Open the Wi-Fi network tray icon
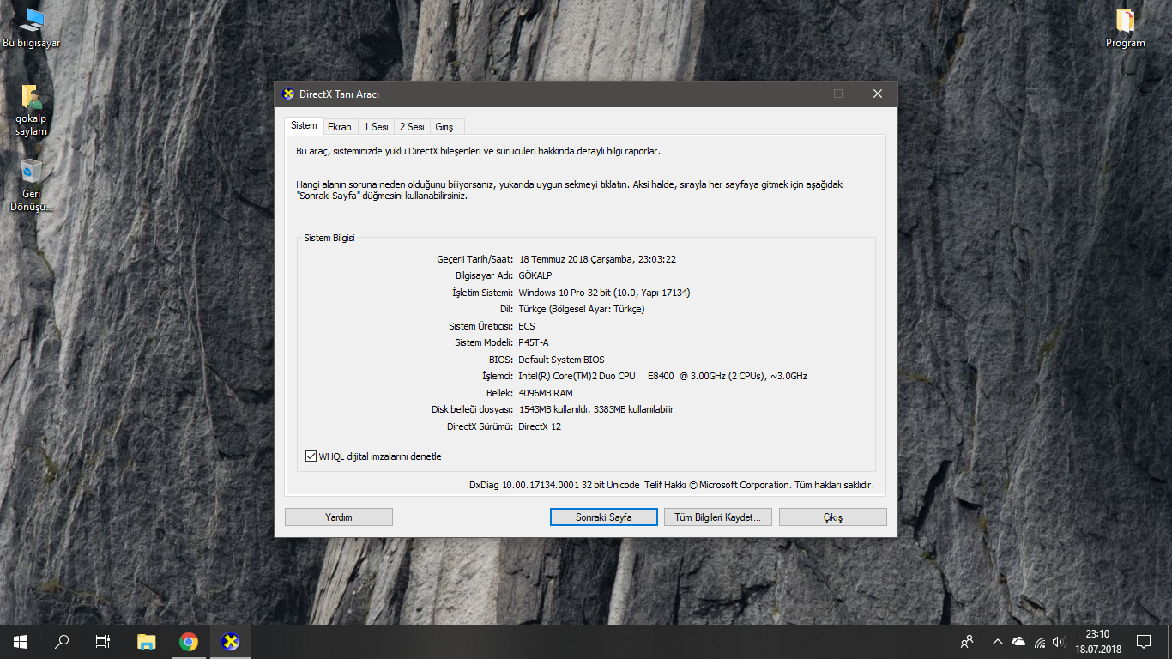The width and height of the screenshot is (1172, 659). (1040, 642)
